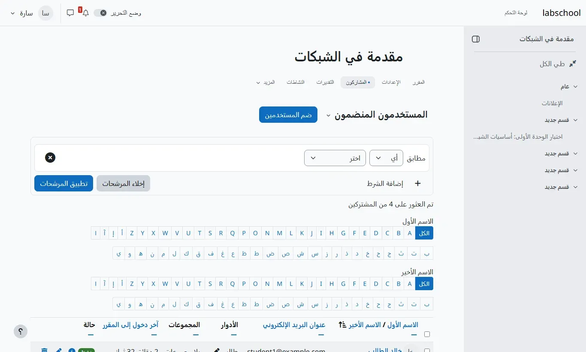Screen dimensions: 586x352
Task: Click the labschool site name
Action: coord(562,13)
